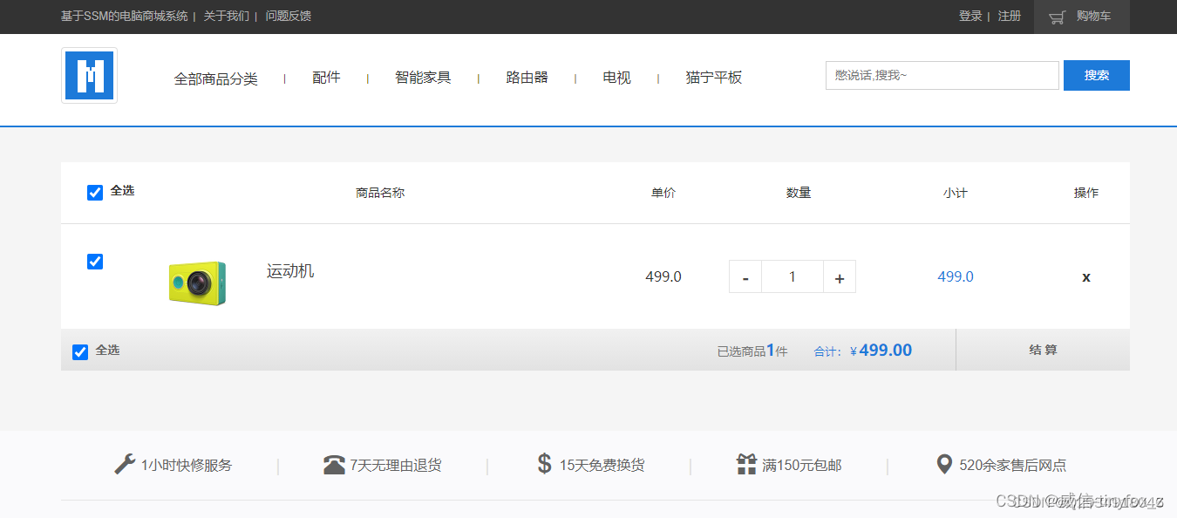
Task: Click the wrench icon for 1小时快修服务
Action: 123,464
